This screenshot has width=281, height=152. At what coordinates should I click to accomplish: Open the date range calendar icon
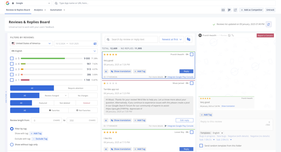click(95, 44)
